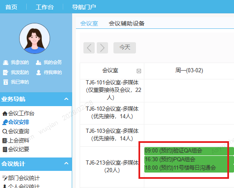Select 会议查询 search icon item
The width and height of the screenshot is (234, 188).
coord(5,132)
